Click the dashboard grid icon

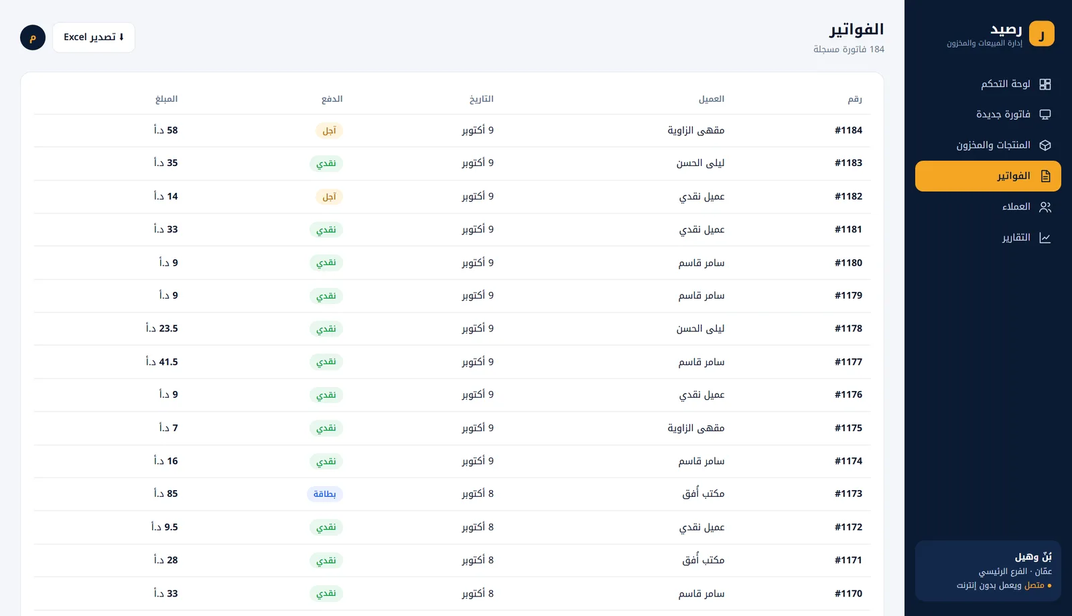click(x=1045, y=84)
